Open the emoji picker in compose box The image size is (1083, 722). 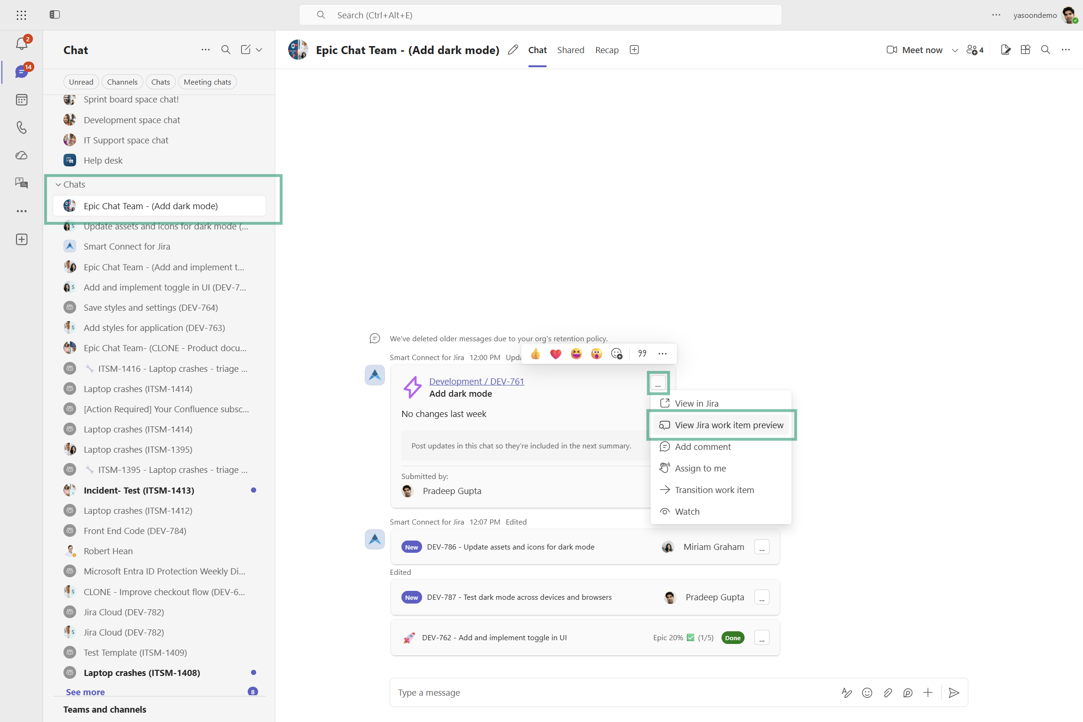(x=867, y=693)
